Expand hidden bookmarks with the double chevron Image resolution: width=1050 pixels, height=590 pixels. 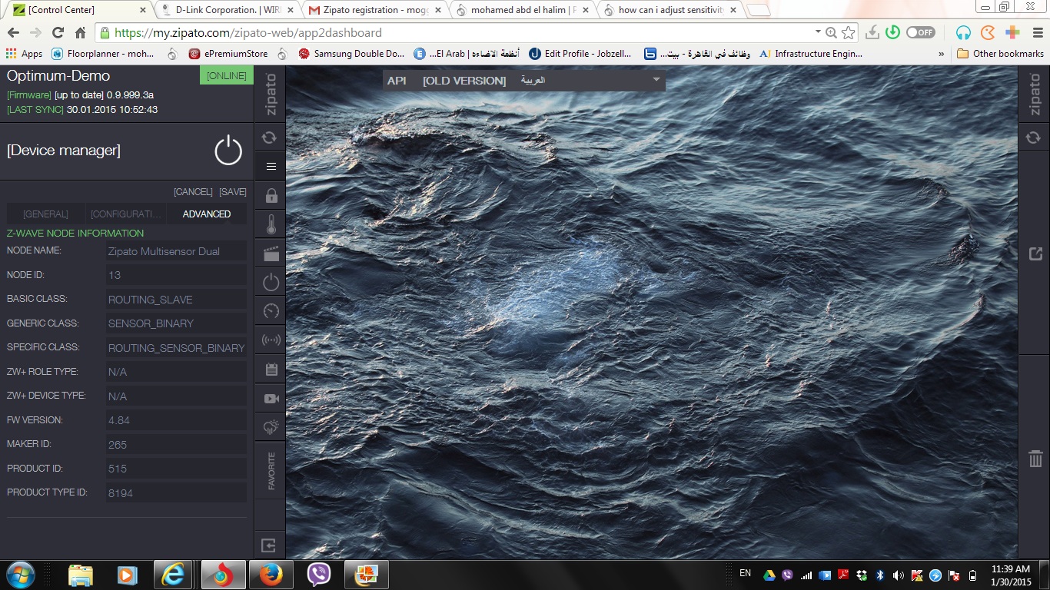tap(941, 54)
